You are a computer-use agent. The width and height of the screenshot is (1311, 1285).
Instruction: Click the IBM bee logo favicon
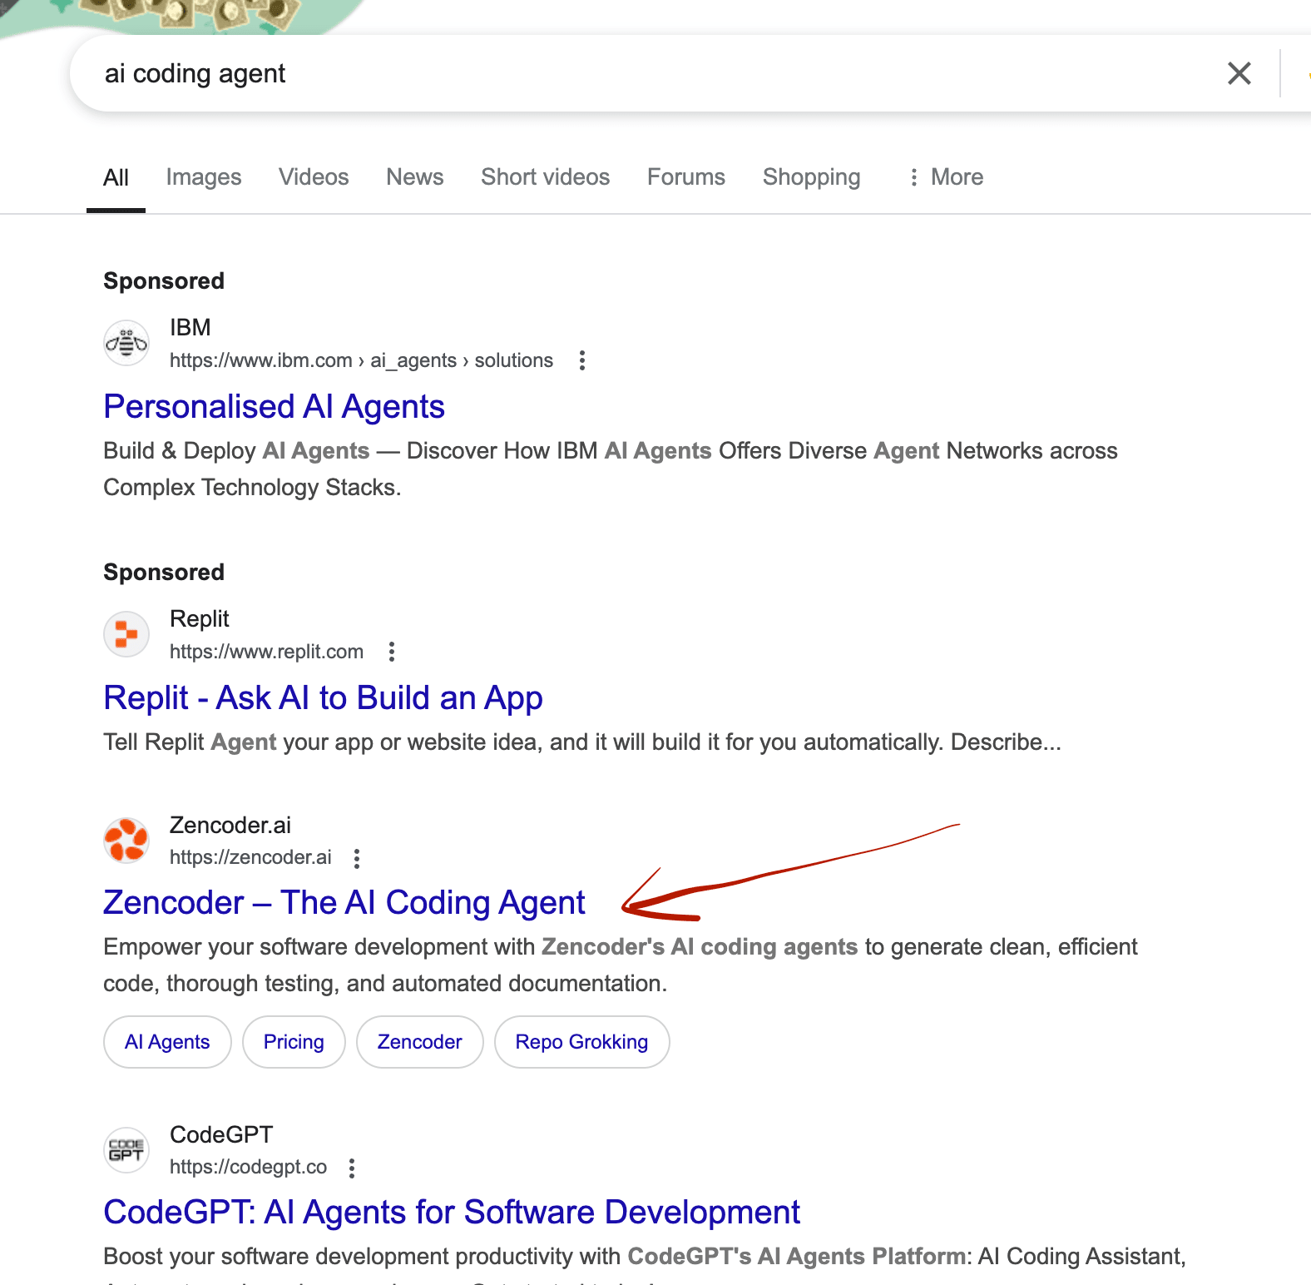pos(126,343)
